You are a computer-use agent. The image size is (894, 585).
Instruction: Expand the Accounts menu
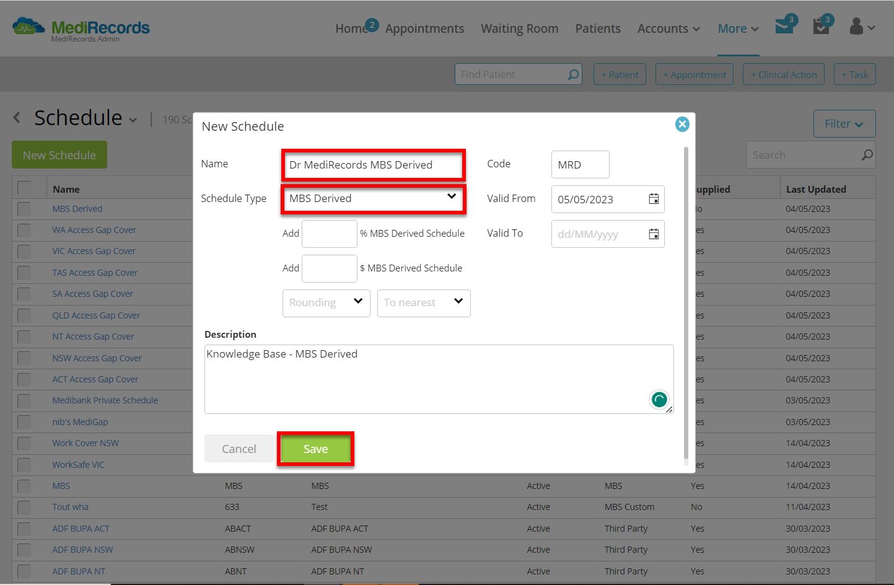668,29
